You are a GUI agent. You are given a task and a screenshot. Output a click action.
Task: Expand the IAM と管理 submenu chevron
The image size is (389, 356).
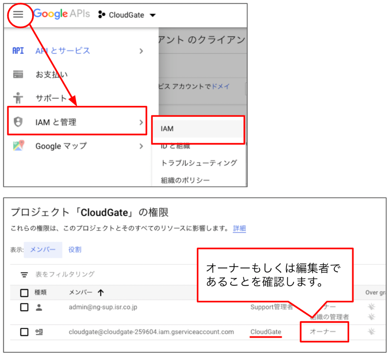click(x=141, y=122)
